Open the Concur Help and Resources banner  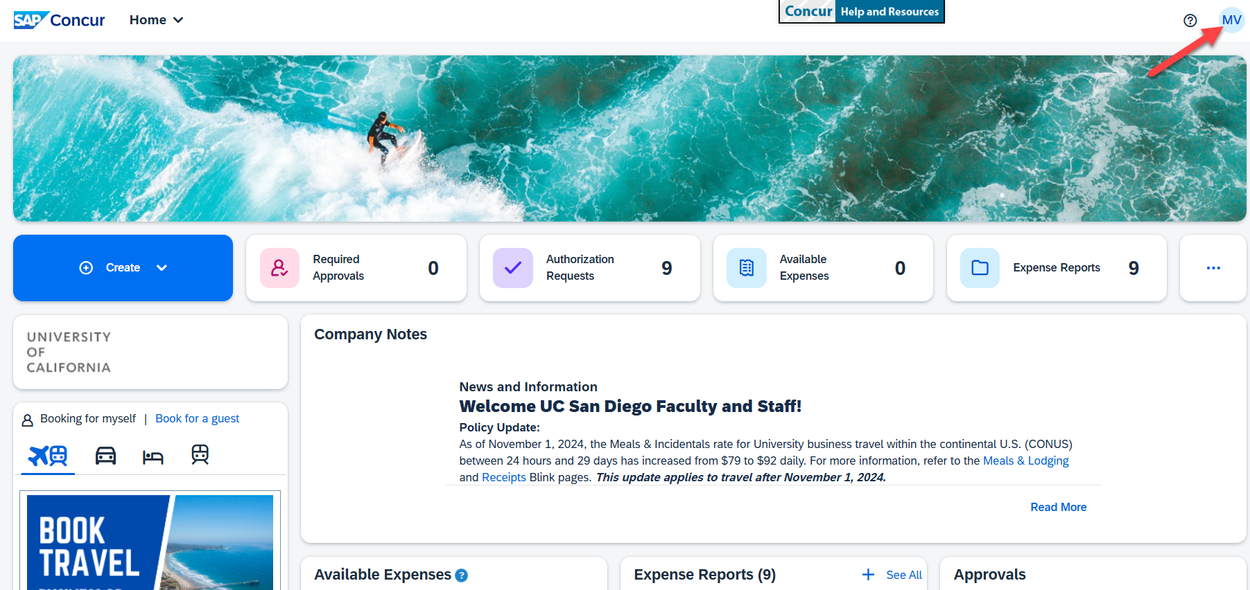[861, 12]
